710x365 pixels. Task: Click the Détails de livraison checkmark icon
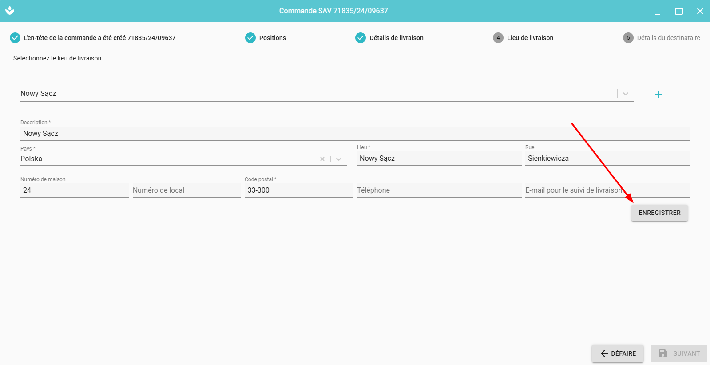(361, 38)
